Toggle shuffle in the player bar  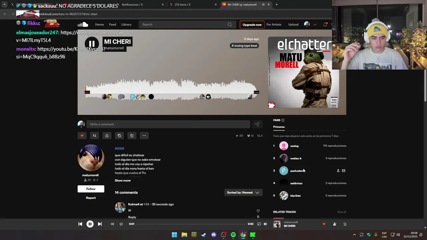click(112, 224)
